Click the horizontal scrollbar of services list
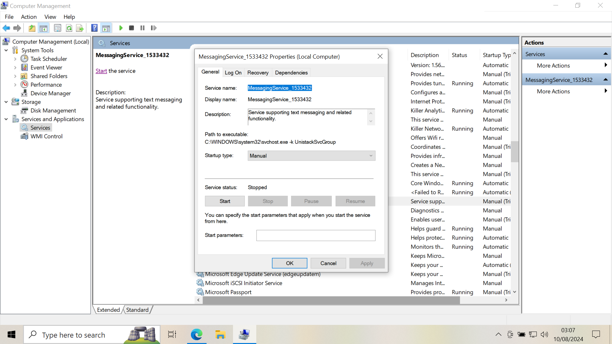The image size is (612, 344). [x=331, y=300]
